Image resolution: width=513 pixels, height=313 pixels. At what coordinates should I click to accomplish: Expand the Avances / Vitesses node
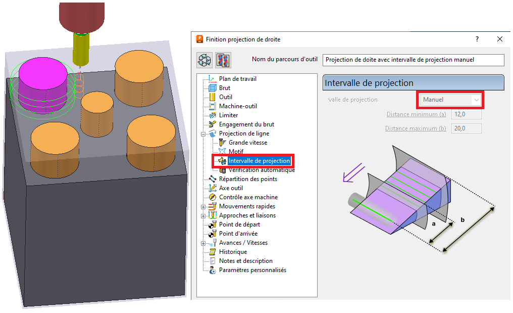(203, 243)
